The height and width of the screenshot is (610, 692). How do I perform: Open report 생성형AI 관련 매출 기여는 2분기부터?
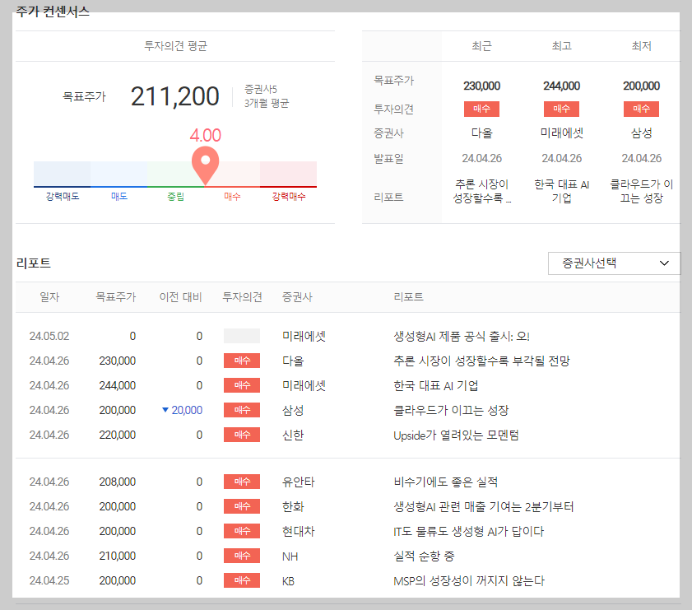(x=483, y=507)
